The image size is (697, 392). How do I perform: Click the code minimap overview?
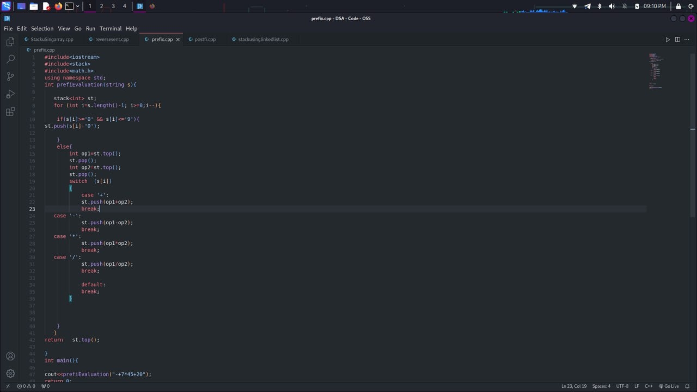(x=656, y=71)
